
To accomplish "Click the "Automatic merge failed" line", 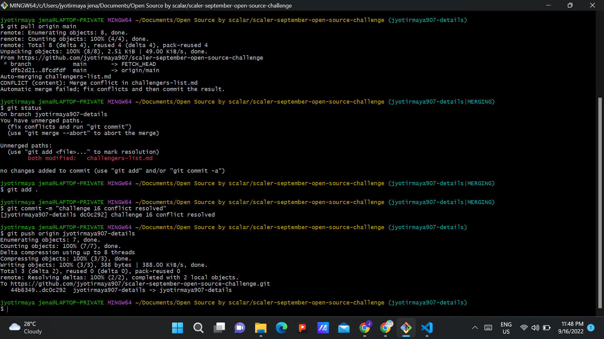I will click(113, 89).
